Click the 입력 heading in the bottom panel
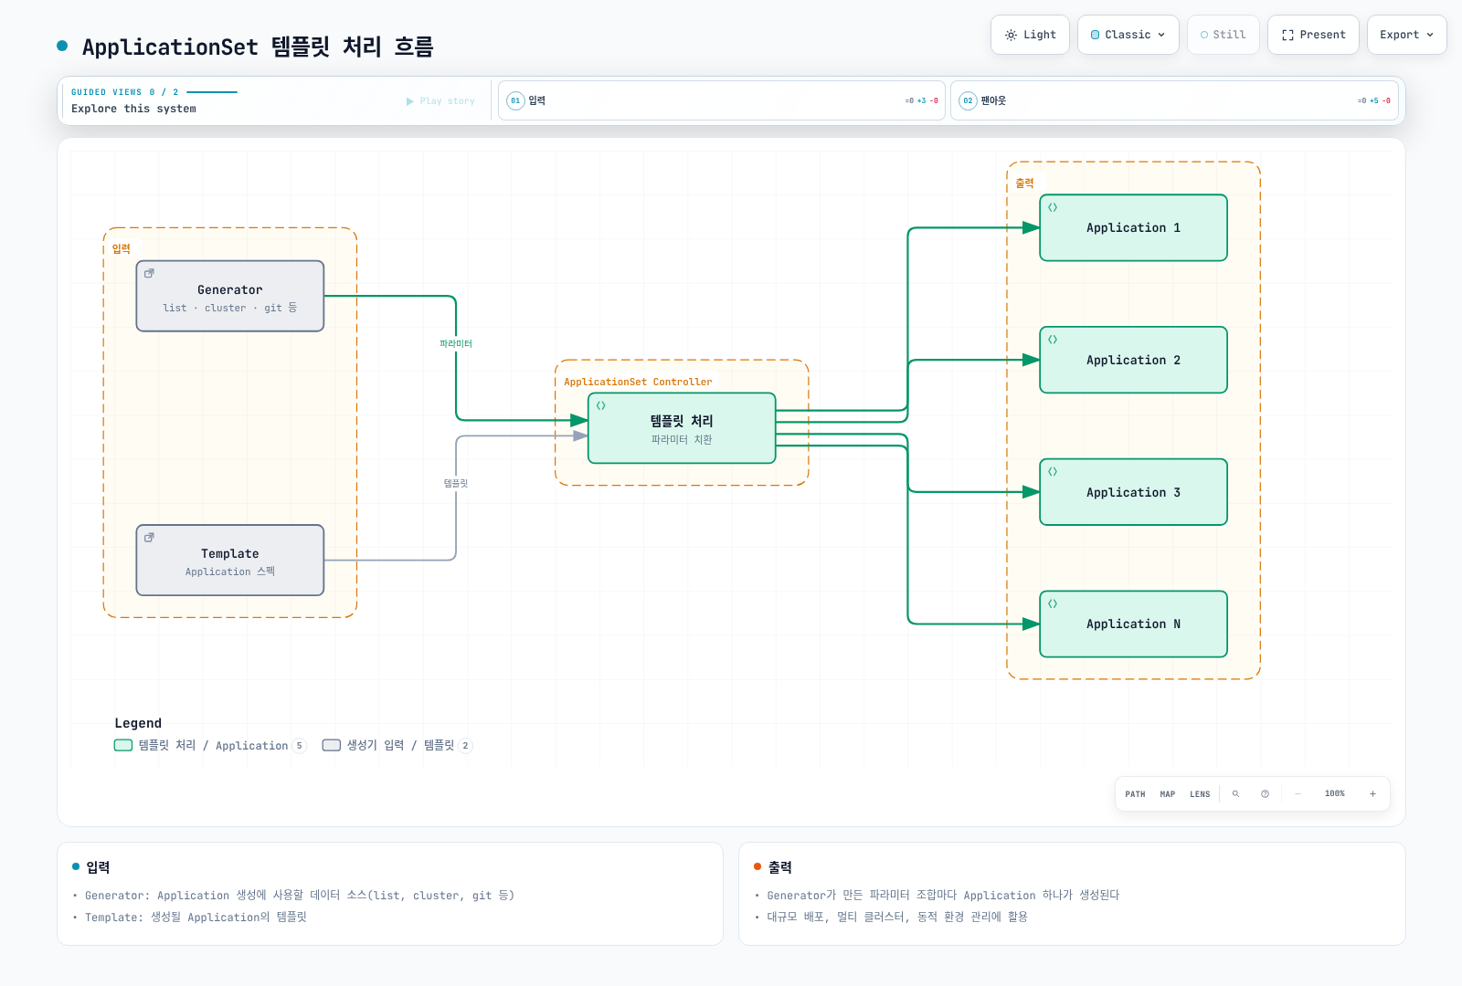The width and height of the screenshot is (1462, 986). 98,867
